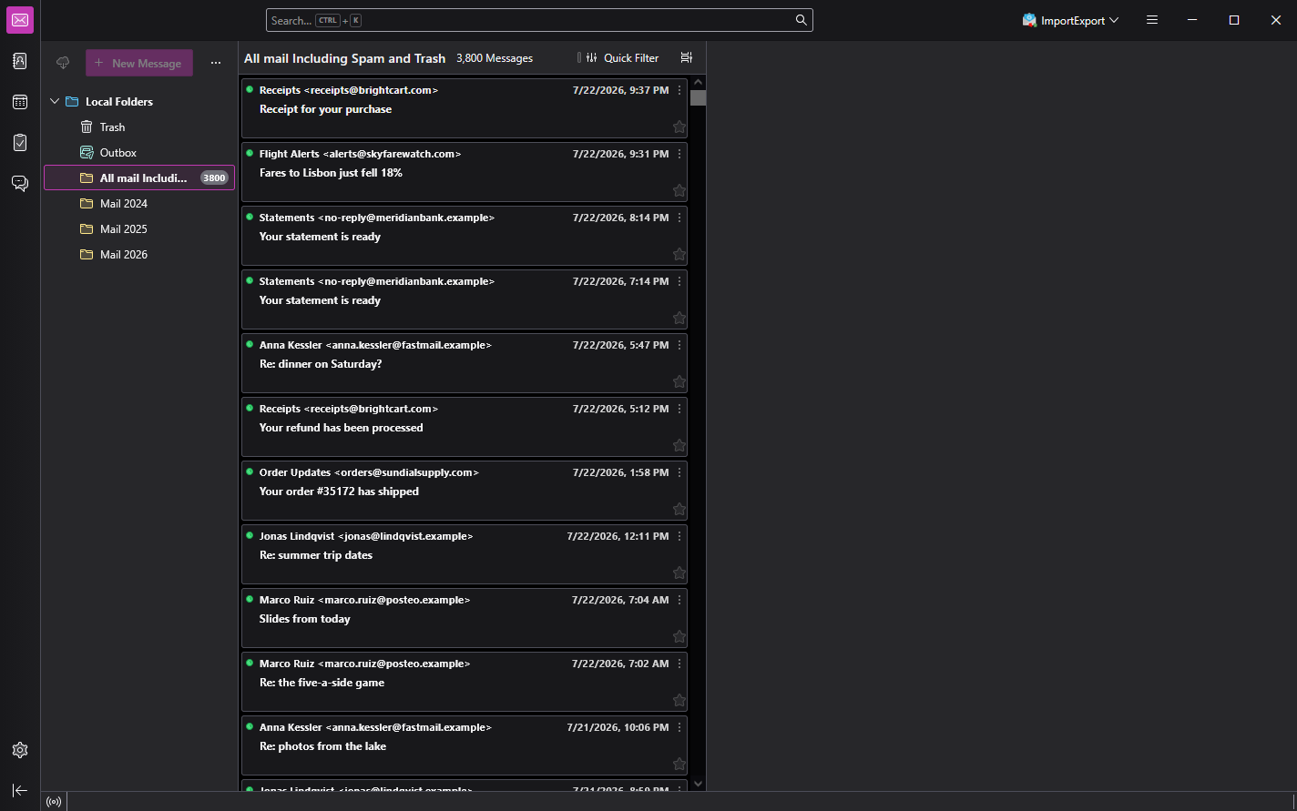
Task: Star the Fares to Lisbon message
Action: [x=679, y=191]
